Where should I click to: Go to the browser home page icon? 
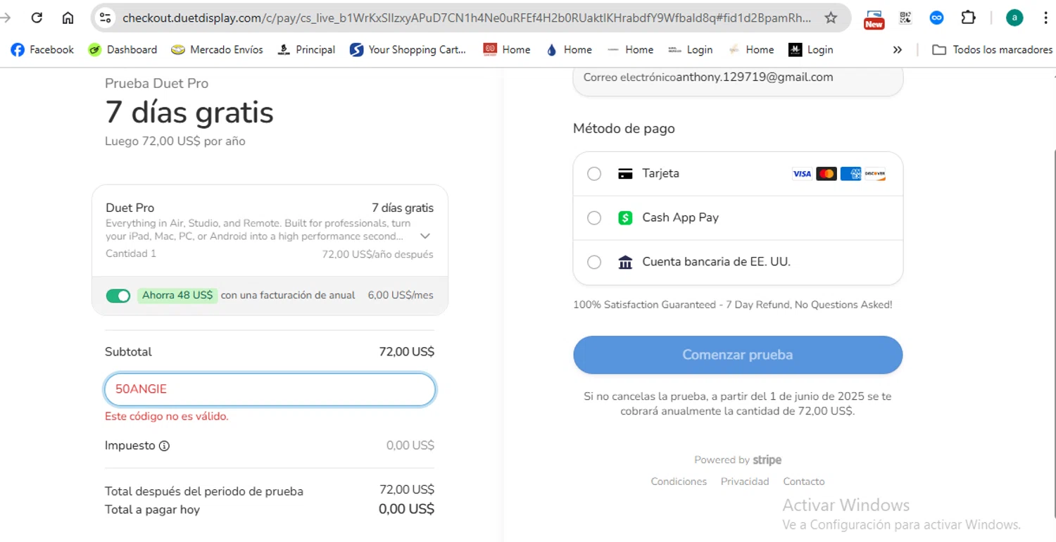tap(68, 18)
